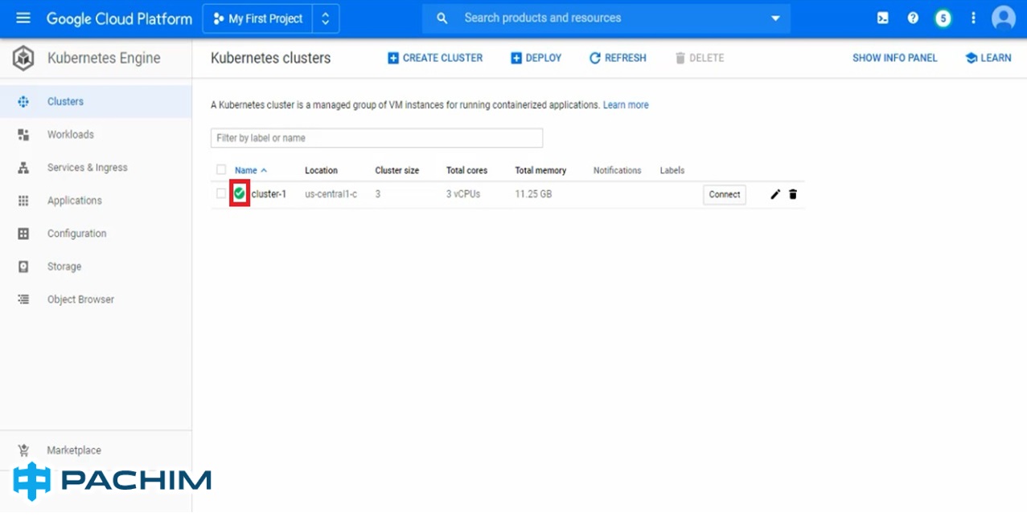Click the Storage sidebar icon
This screenshot has width=1027, height=521.
[23, 267]
